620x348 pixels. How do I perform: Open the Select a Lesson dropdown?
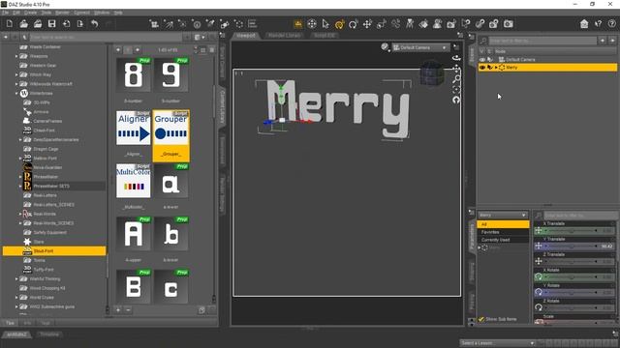coord(497,343)
